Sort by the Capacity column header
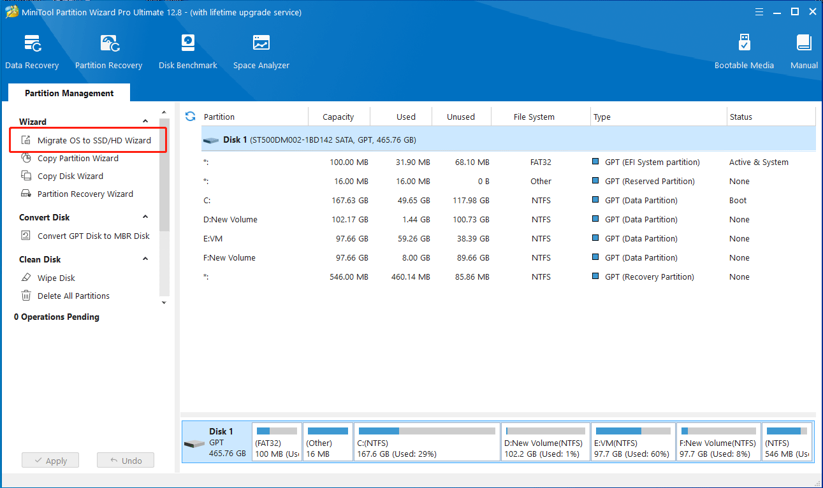Image resolution: width=823 pixels, height=488 pixels. point(339,117)
